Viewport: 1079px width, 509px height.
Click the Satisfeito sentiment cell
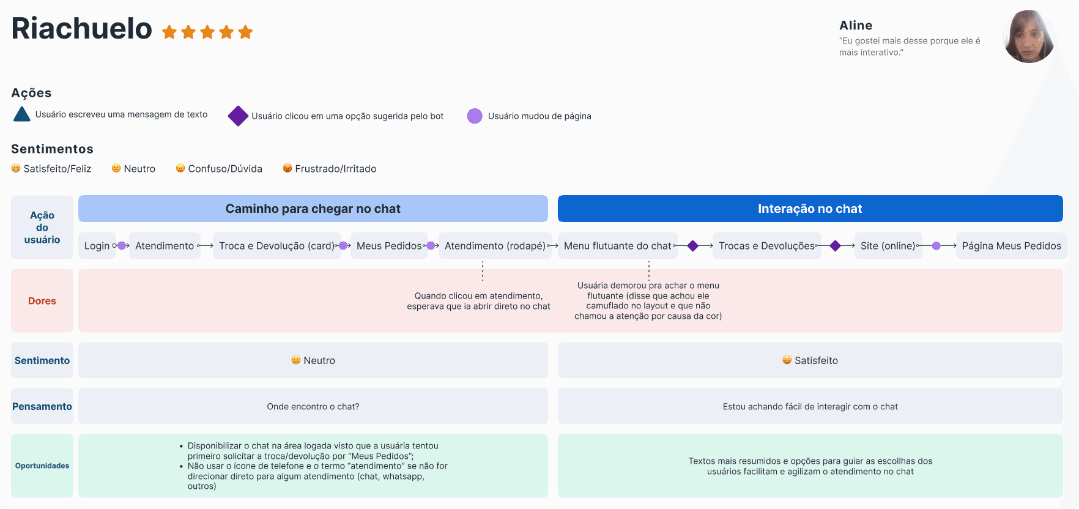point(810,360)
